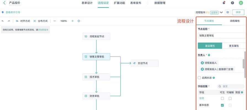Enable the 启用抄送 checkbox
Screen dimensions: 247x110
pos(199,78)
